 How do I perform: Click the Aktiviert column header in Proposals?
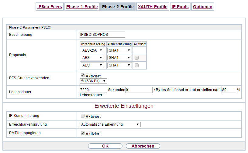(x=140, y=44)
